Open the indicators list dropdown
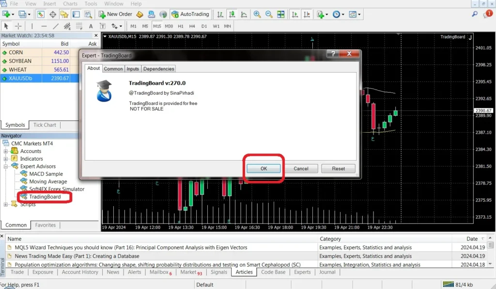The image size is (496, 289). [x=322, y=14]
